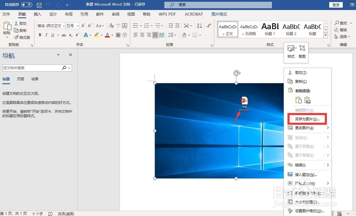Switch to the 结果 navigation tab
This screenshot has width=356, height=216.
(35, 79)
